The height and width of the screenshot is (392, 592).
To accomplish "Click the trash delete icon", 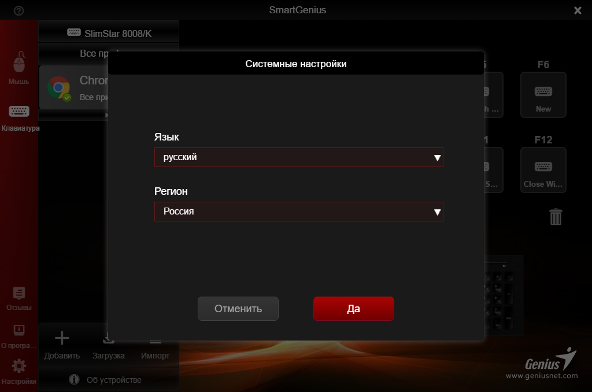I will 556,217.
